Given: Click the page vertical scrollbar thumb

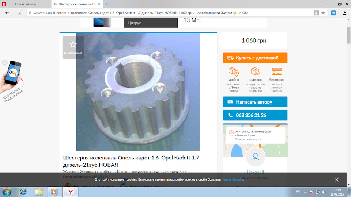Looking at the screenshot, I should point(348,35).
